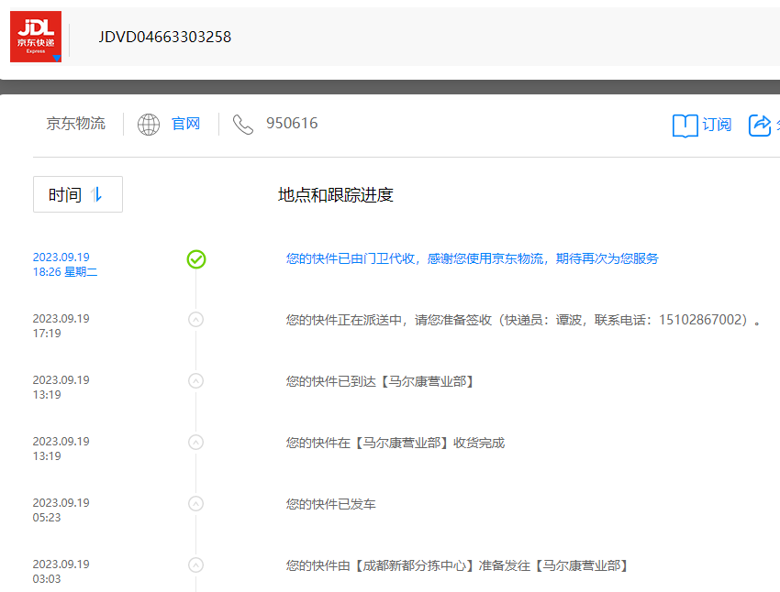
Task: Open the 官网 official site link
Action: click(x=185, y=123)
